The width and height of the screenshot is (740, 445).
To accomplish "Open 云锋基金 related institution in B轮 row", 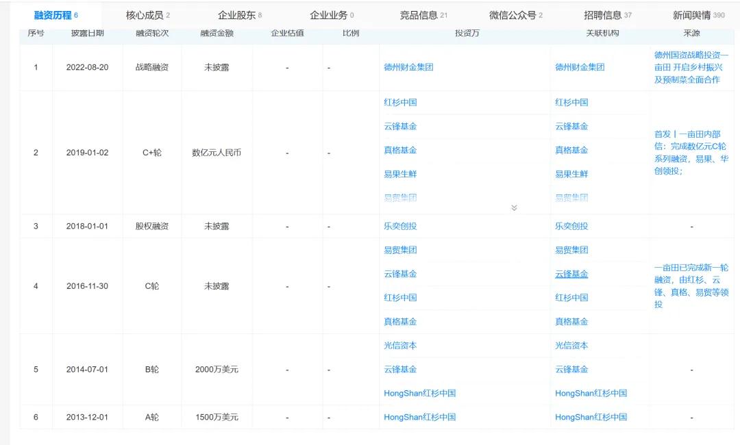I will pyautogui.click(x=571, y=369).
